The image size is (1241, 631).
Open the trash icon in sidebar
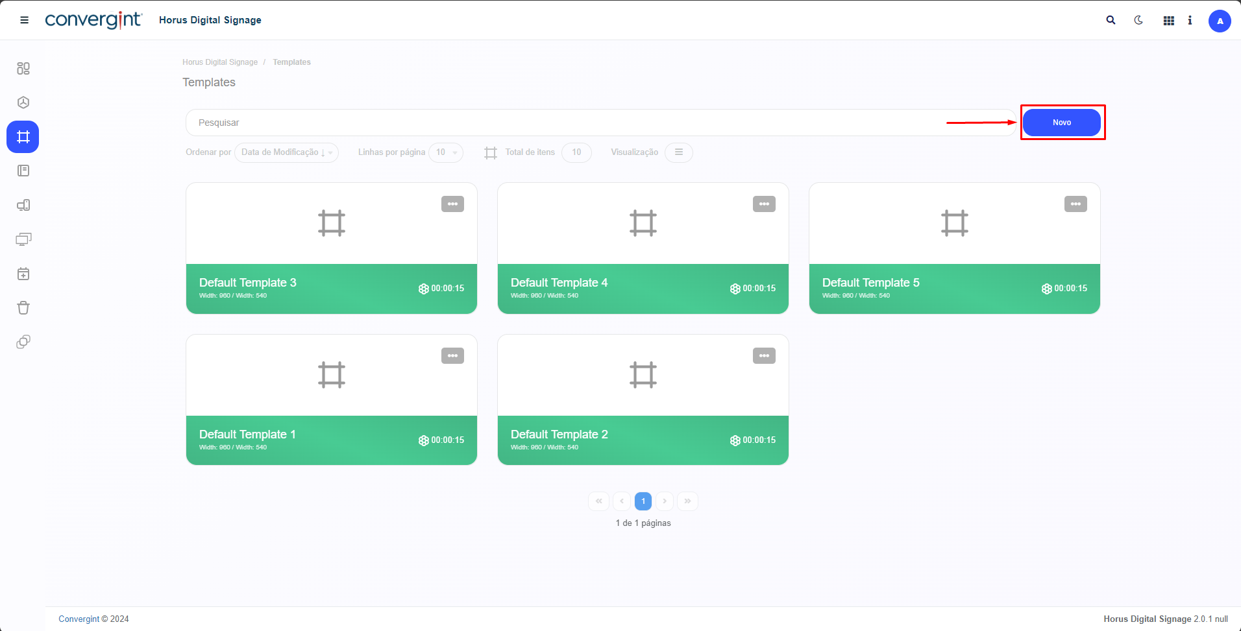[23, 307]
